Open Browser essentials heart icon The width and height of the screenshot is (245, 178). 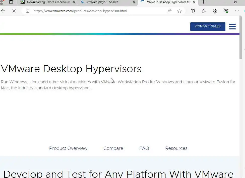coord(226,11)
